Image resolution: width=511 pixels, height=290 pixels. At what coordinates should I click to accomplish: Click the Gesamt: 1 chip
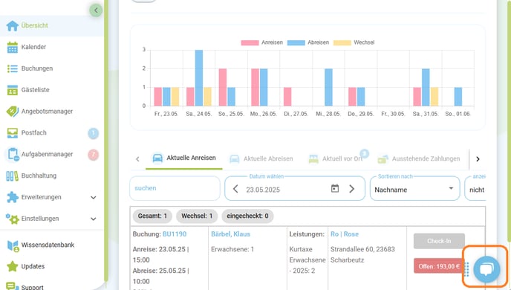(152, 216)
